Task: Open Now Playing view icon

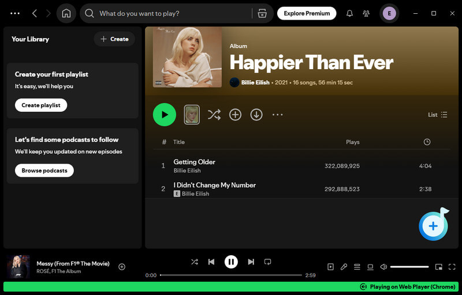Action: click(330, 267)
